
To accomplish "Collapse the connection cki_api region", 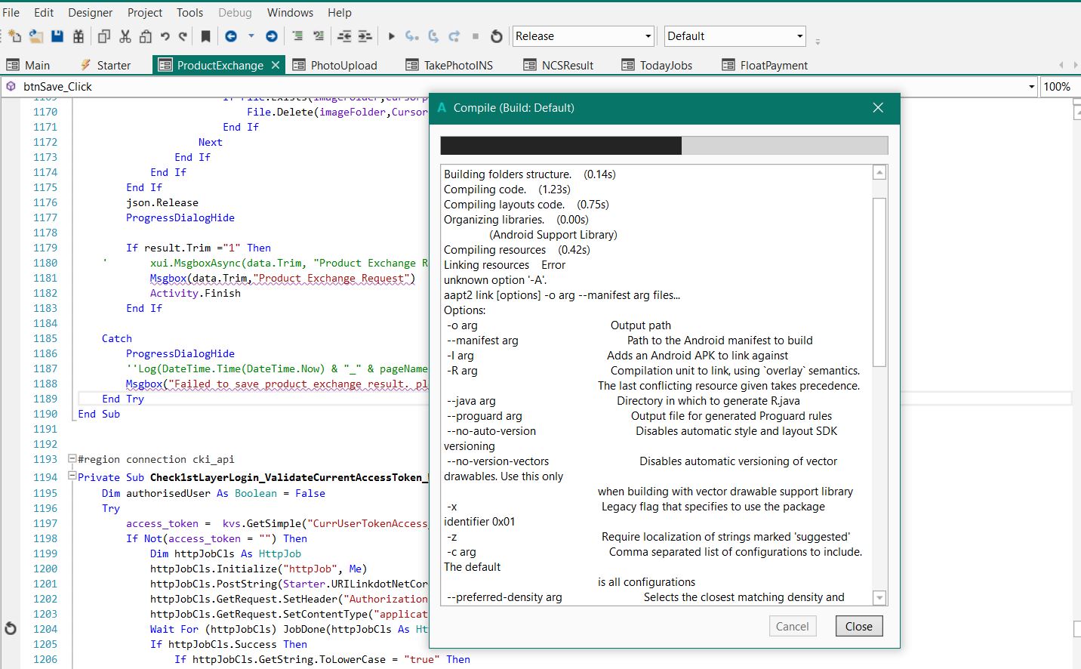I will (72, 458).
